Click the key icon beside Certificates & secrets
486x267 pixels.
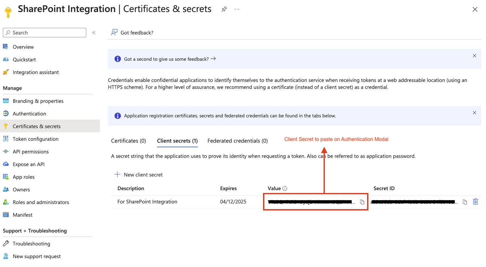coord(6,126)
